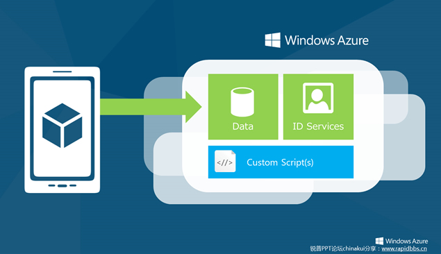This screenshot has height=254, width=441.
Task: Click the large Windows logo at top
Action: 272,40
